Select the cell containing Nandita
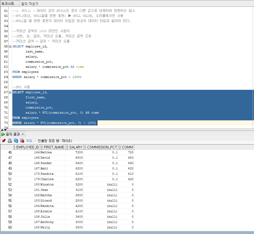The width and height of the screenshot is (254, 234). (x=53, y=206)
